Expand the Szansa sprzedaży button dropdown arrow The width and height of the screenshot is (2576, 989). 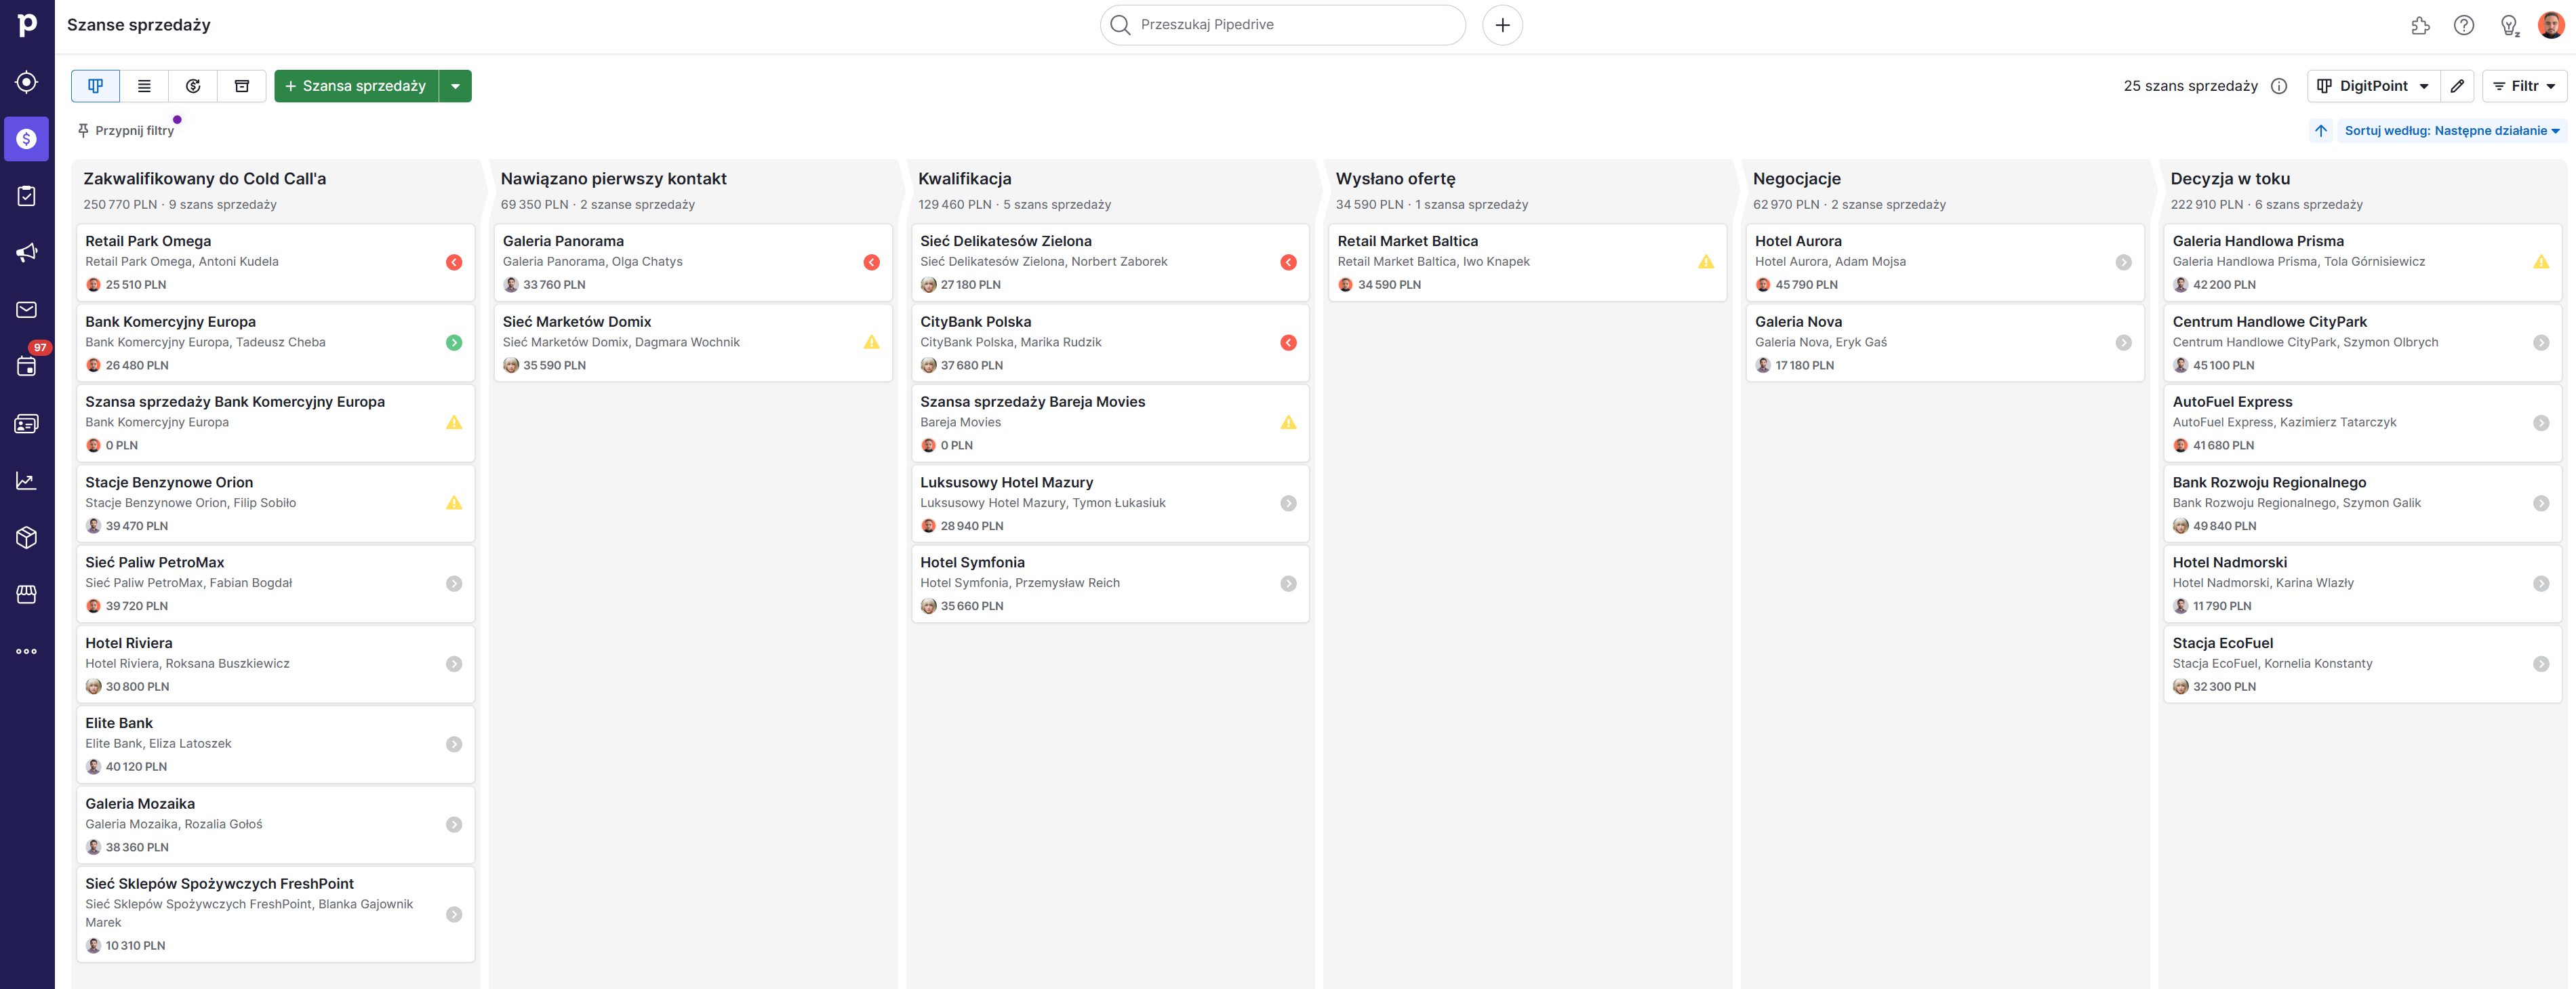(455, 86)
